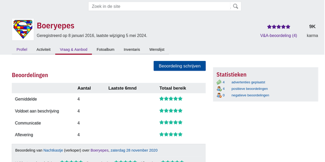
Task: Click the Aflevering row label
Action: [24, 135]
